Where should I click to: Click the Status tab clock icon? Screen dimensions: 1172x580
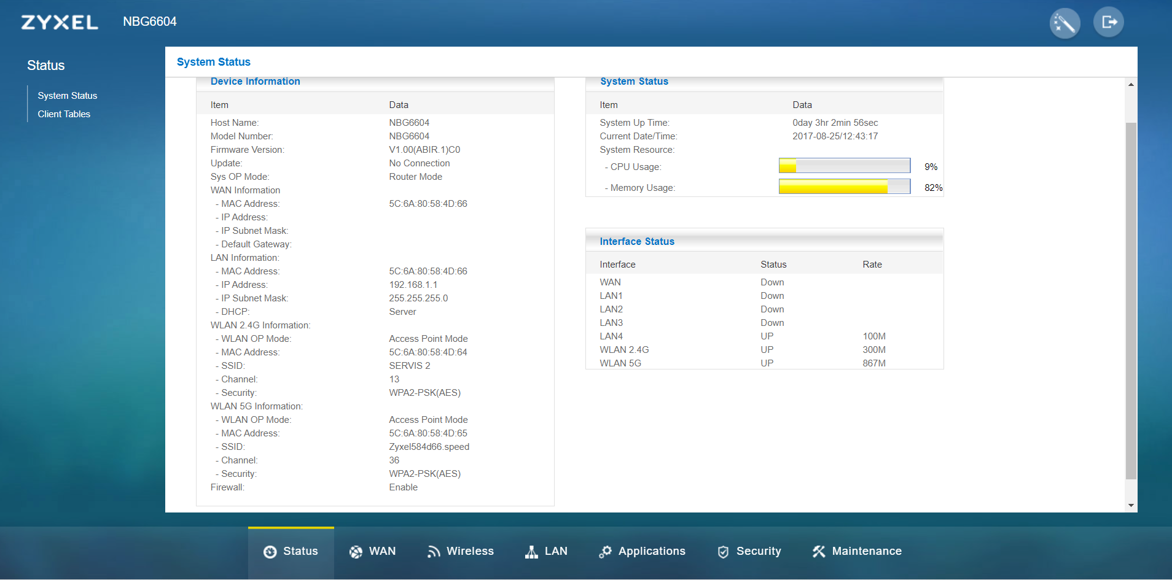pyautogui.click(x=270, y=552)
